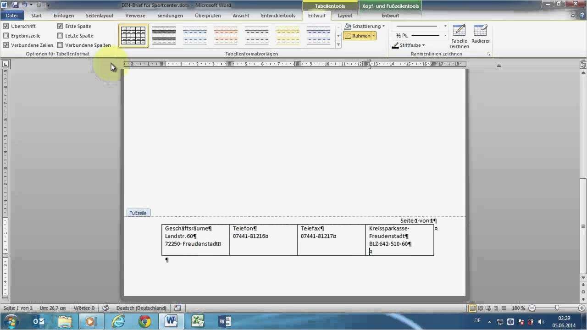Viewport: 587px width, 330px height.
Task: Open the table styles gallery dropdown
Action: pos(338,44)
